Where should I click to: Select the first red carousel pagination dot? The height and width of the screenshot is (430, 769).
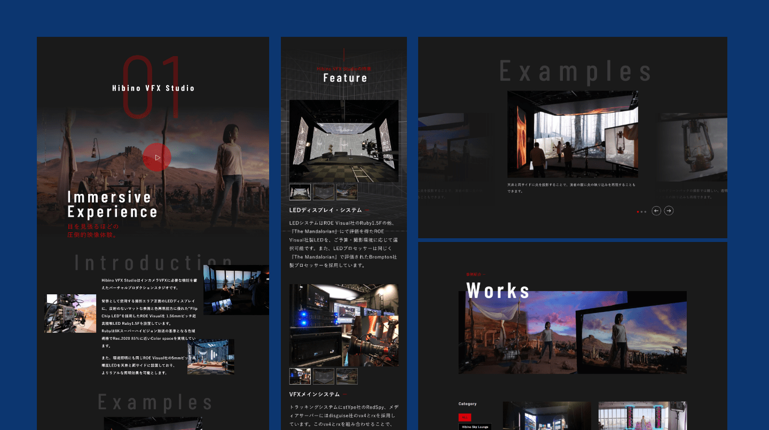[638, 212]
